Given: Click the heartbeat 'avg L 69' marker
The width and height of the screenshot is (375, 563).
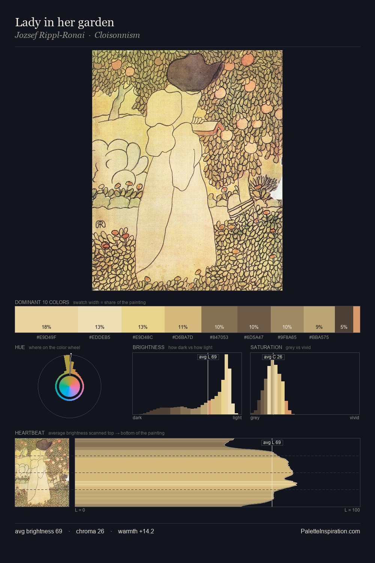Looking at the screenshot, I should pos(272,443).
